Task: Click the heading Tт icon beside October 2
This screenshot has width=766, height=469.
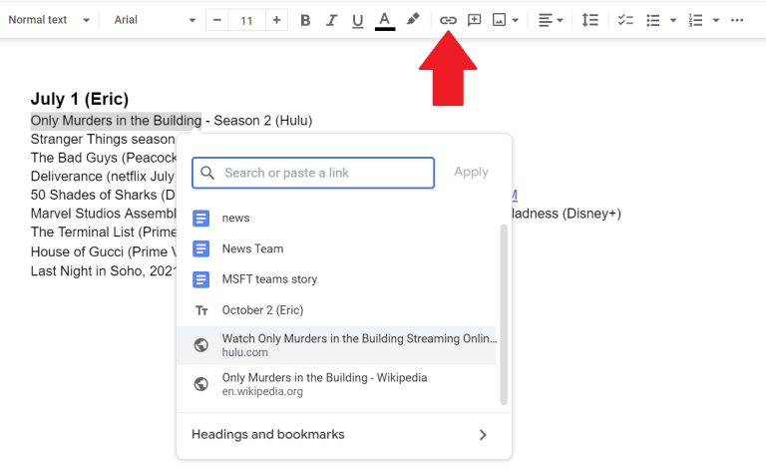Action: coord(201,310)
